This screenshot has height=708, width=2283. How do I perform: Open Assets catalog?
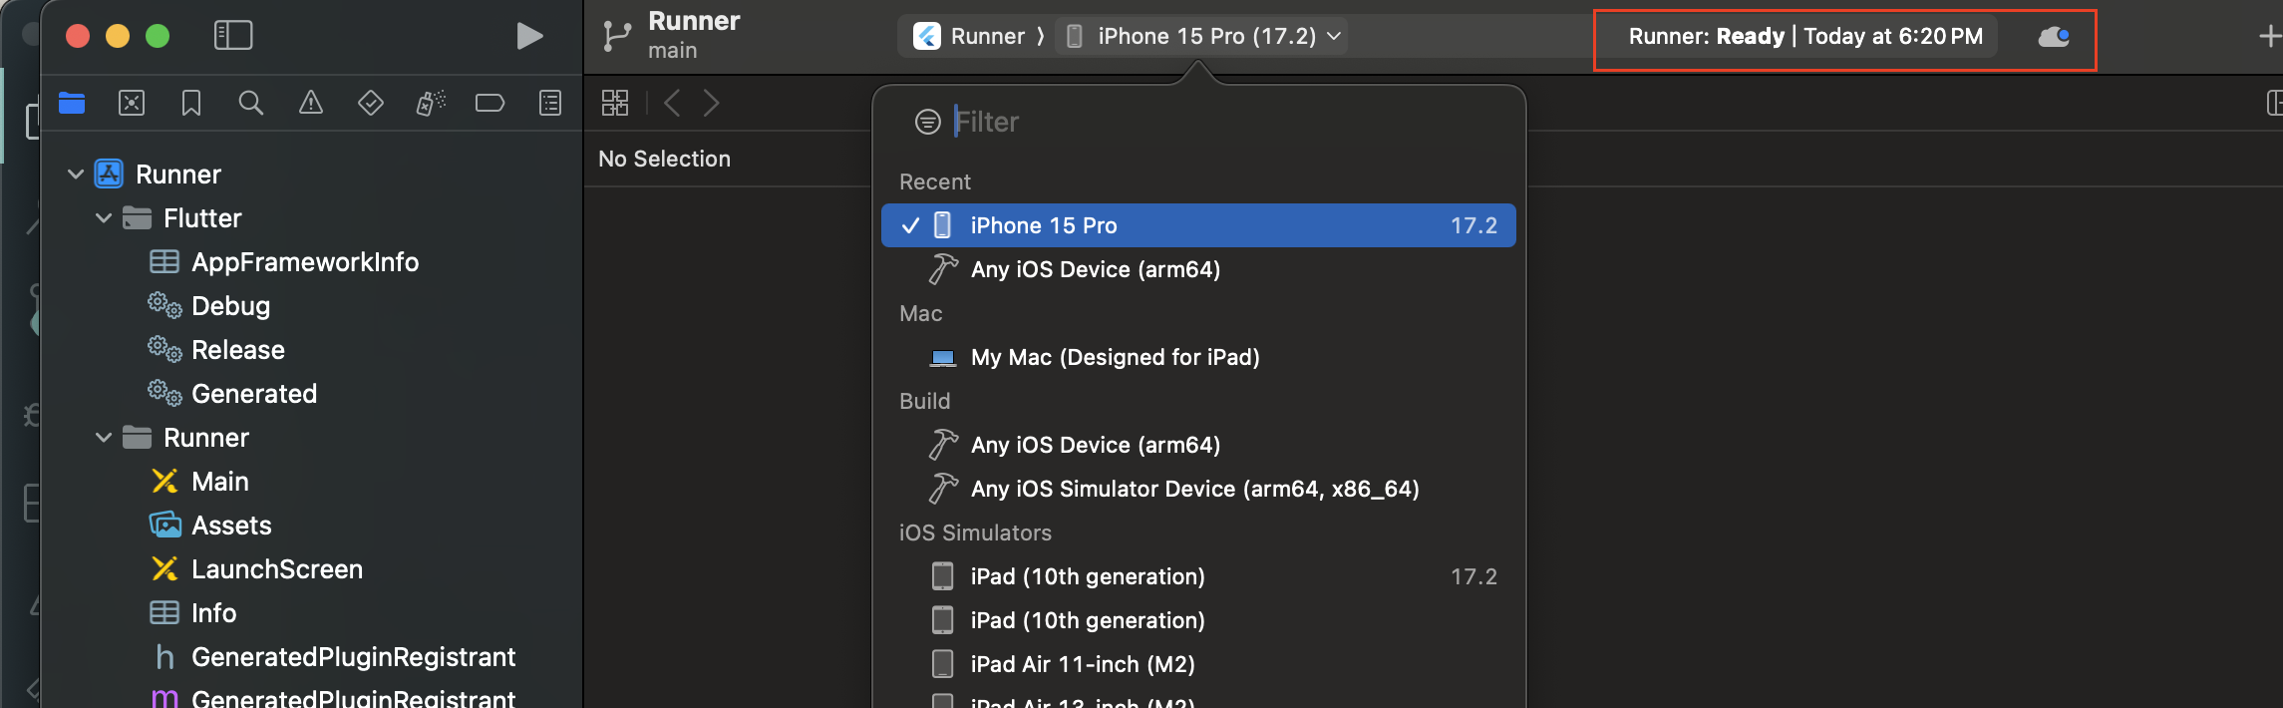231,526
